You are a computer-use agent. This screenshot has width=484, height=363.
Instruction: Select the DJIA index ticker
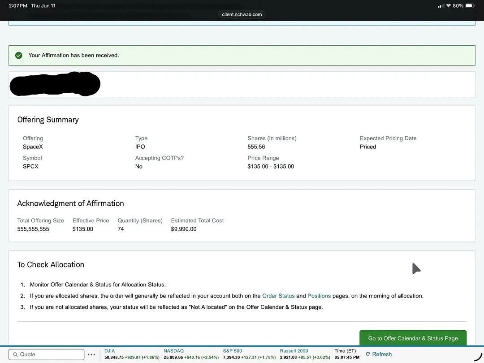[x=132, y=354]
